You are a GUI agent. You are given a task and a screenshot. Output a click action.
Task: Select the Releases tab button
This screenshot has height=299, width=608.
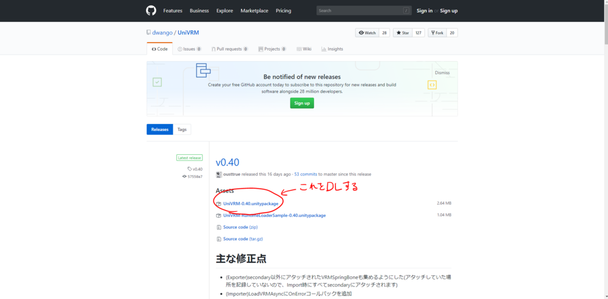[x=160, y=129]
